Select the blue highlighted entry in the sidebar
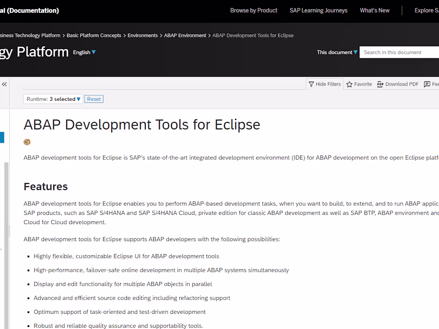Viewport: 439px width, 329px height. click(x=2, y=137)
